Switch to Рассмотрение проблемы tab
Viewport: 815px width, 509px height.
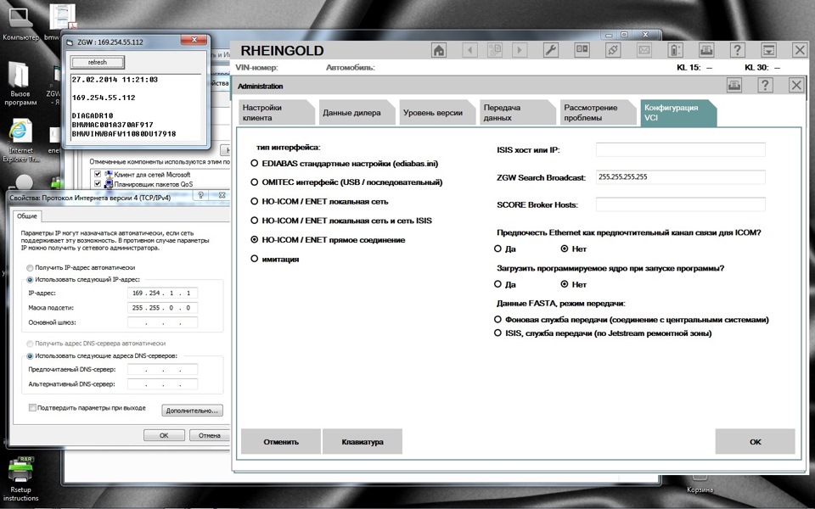pyautogui.click(x=597, y=112)
